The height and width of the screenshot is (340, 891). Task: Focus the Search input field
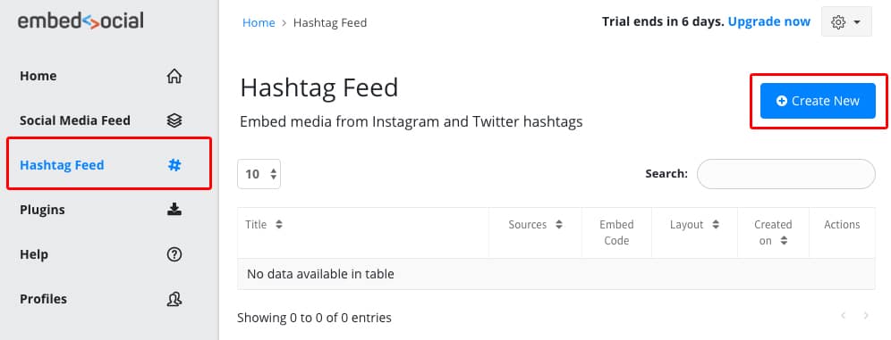click(785, 174)
